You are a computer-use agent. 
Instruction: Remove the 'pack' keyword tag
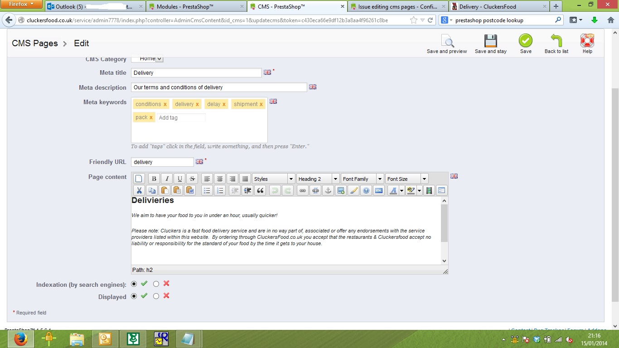tap(151, 117)
